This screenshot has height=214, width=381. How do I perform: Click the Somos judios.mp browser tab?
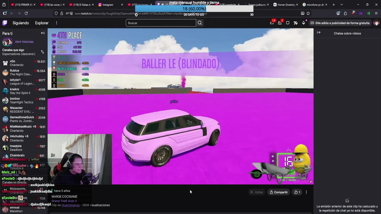256,5
